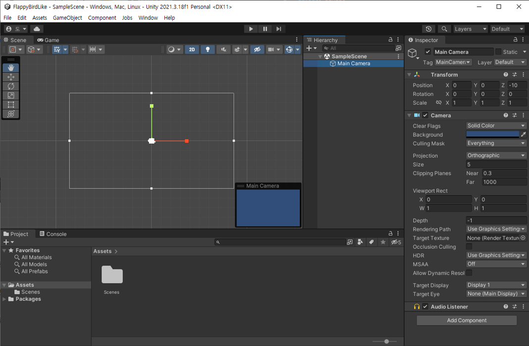The width and height of the screenshot is (529, 346).
Task: Lock the Inspector panel
Action: coord(515,40)
